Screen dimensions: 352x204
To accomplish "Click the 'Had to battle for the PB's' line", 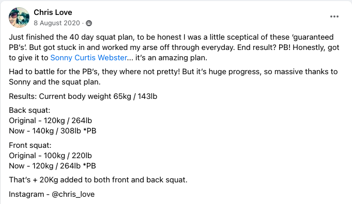I will (173, 72).
